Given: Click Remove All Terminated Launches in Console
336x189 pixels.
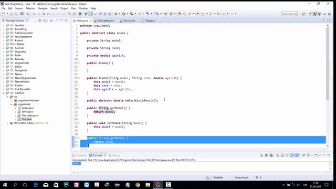Looking at the screenshot, I should click(271, 155).
